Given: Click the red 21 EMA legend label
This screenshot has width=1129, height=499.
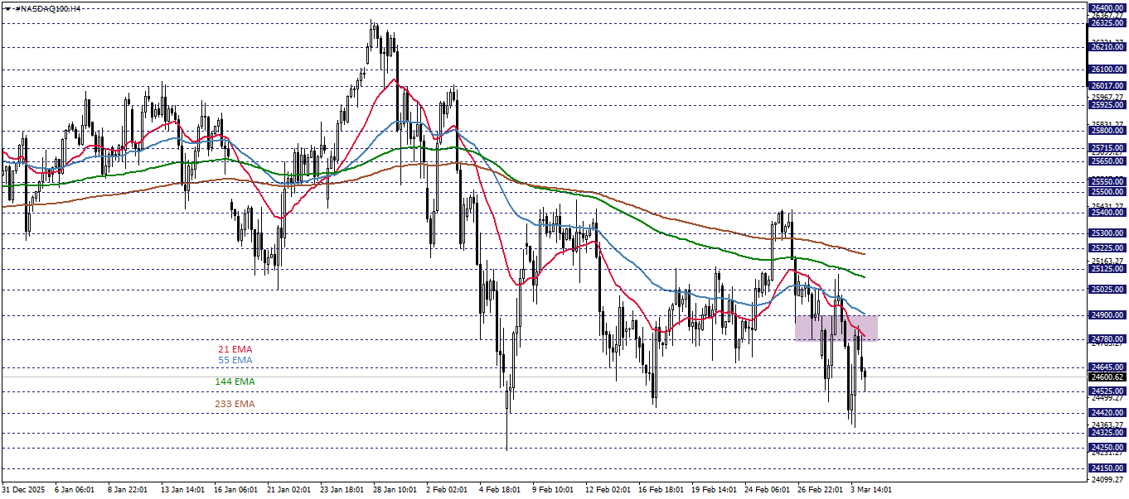Looking at the screenshot, I should coord(235,350).
